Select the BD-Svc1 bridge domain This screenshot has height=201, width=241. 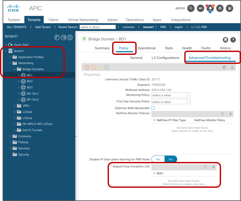(33, 94)
